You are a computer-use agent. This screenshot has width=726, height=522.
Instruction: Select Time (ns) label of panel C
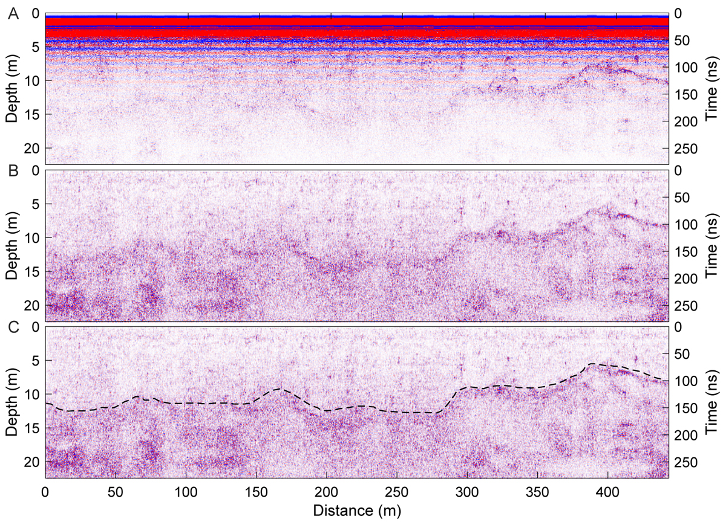712,402
